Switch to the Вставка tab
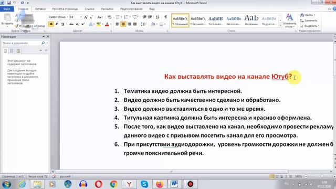336x189 pixels. [40, 9]
